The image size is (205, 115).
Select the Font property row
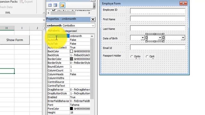(69, 105)
